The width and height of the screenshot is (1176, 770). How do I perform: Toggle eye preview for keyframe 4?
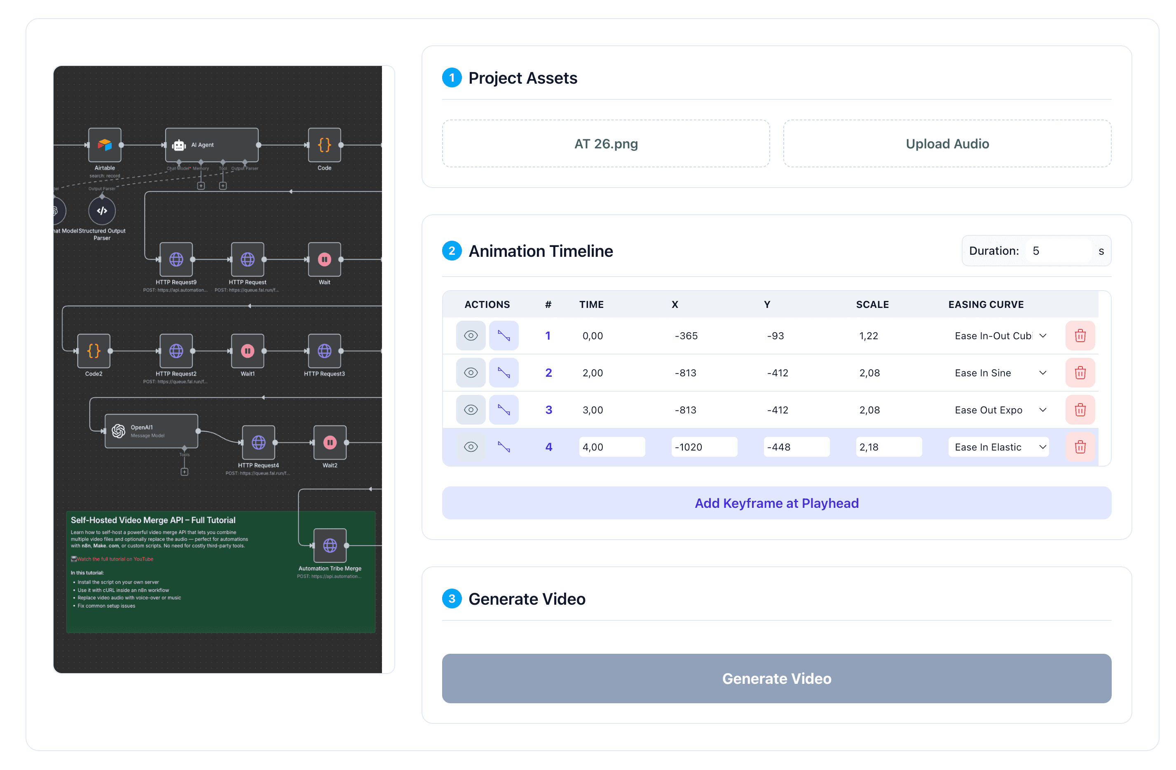[x=471, y=447]
